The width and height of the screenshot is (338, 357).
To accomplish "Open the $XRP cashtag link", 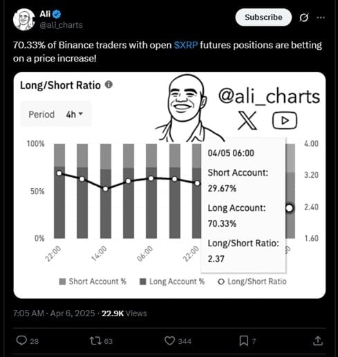I will point(186,45).
